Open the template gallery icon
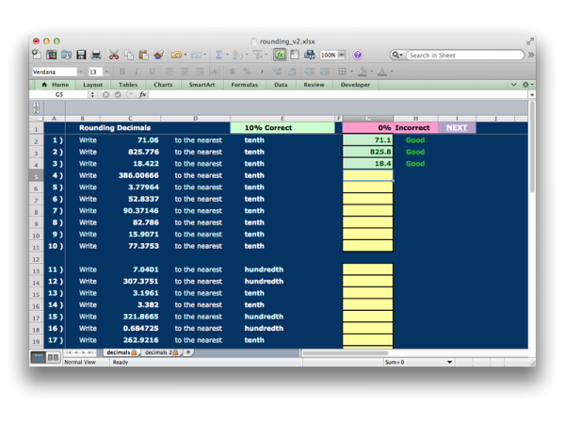The height and width of the screenshot is (424, 565). pyautogui.click(x=51, y=55)
